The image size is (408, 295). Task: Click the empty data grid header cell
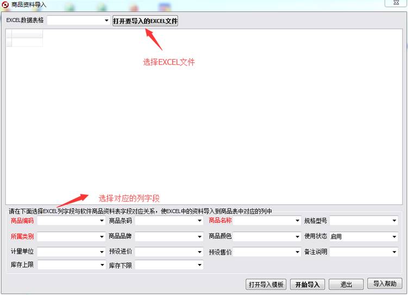[27, 34]
